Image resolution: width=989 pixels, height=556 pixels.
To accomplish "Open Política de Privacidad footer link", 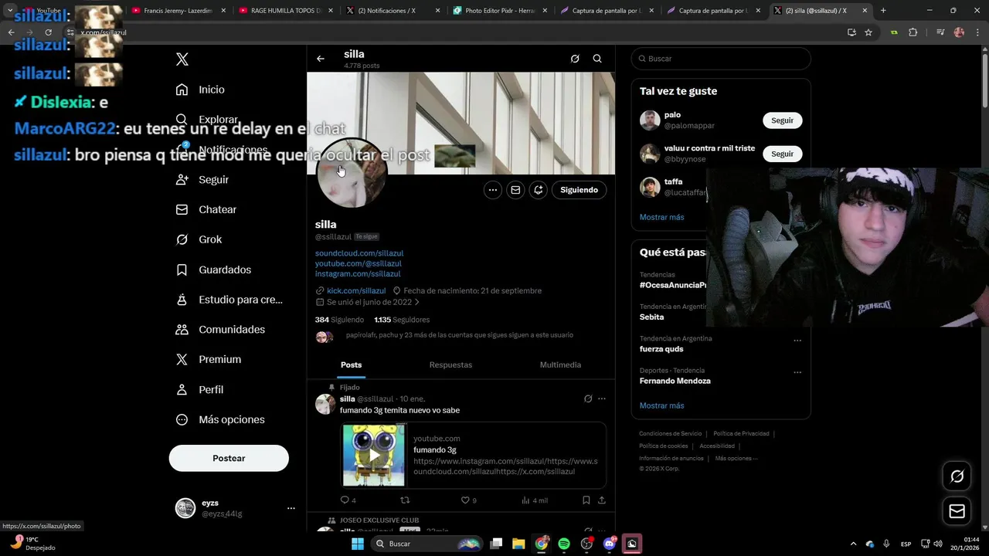I will [741, 434].
